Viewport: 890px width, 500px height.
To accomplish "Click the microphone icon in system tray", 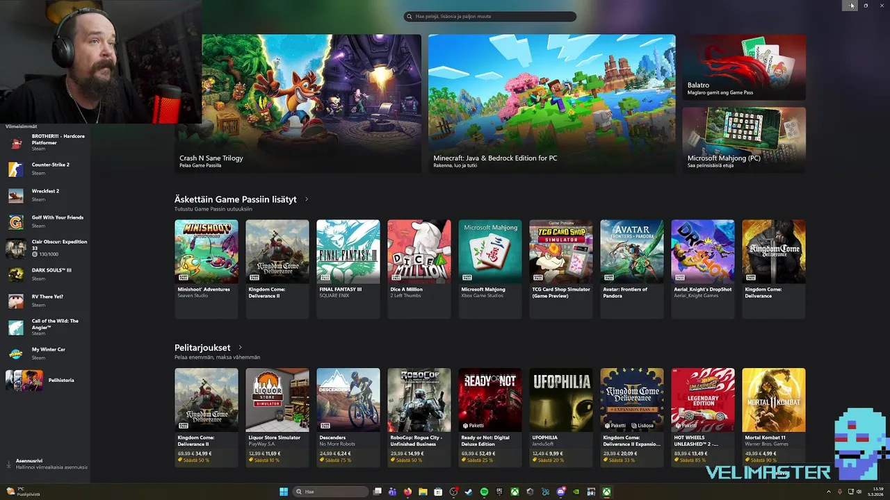I will [x=839, y=492].
